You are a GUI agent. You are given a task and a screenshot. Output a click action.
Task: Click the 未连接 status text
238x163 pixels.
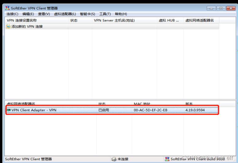coord(123,159)
